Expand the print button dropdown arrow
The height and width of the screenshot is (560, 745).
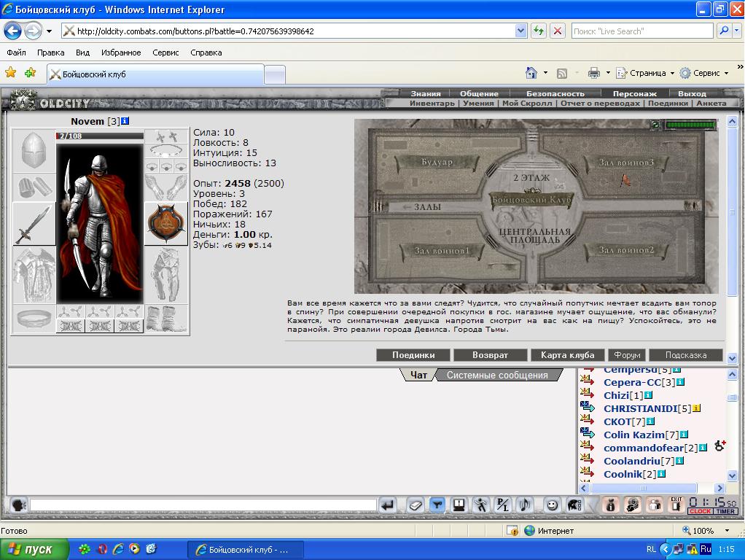pyautogui.click(x=608, y=73)
